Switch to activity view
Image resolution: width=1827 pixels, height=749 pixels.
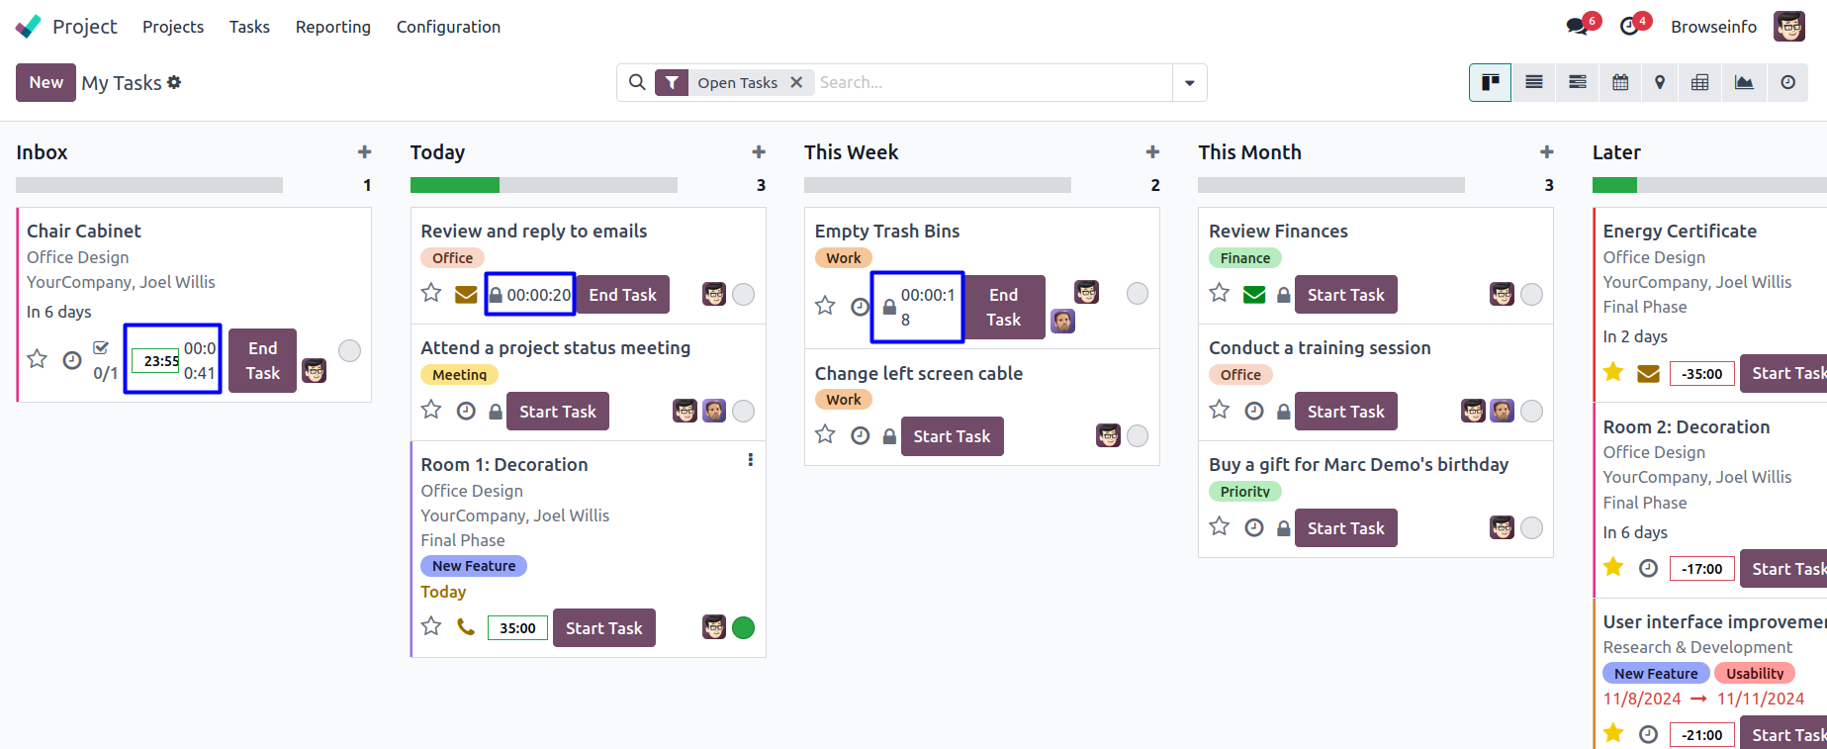tap(1787, 82)
